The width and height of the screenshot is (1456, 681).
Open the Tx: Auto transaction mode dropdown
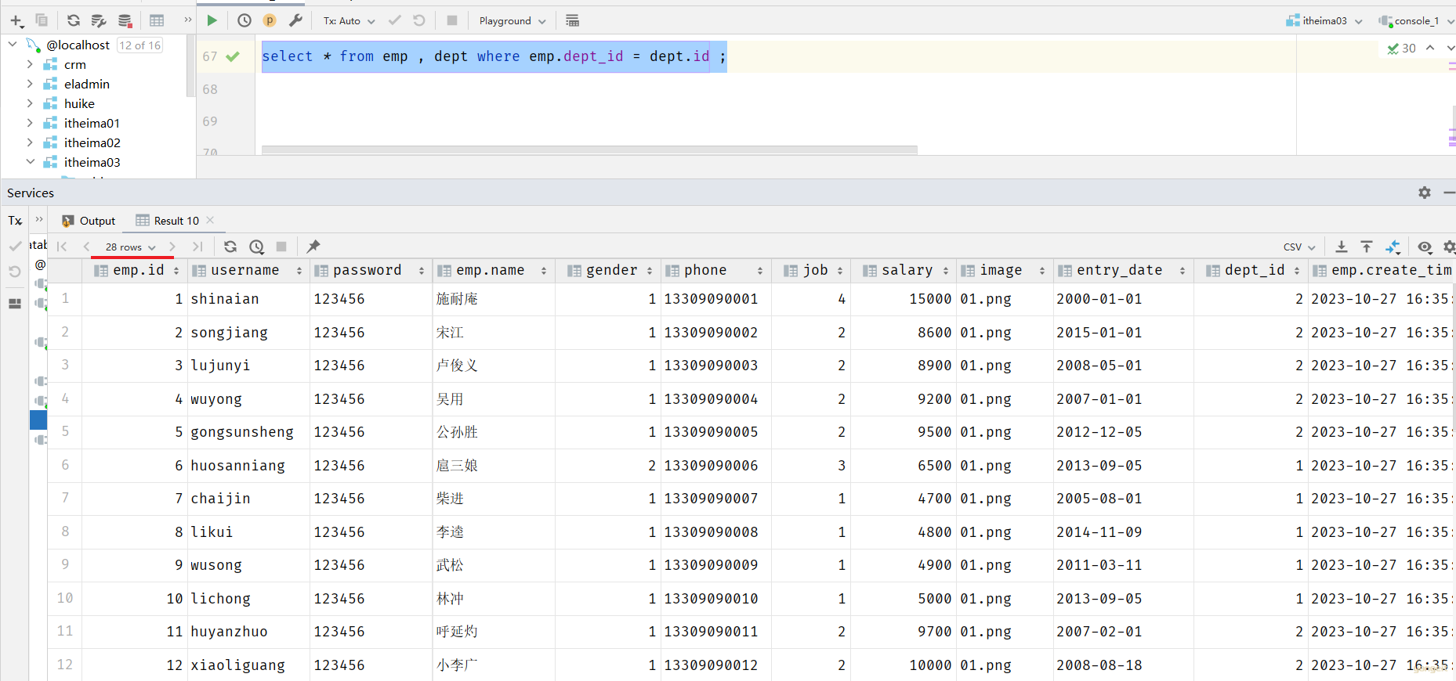pos(350,21)
